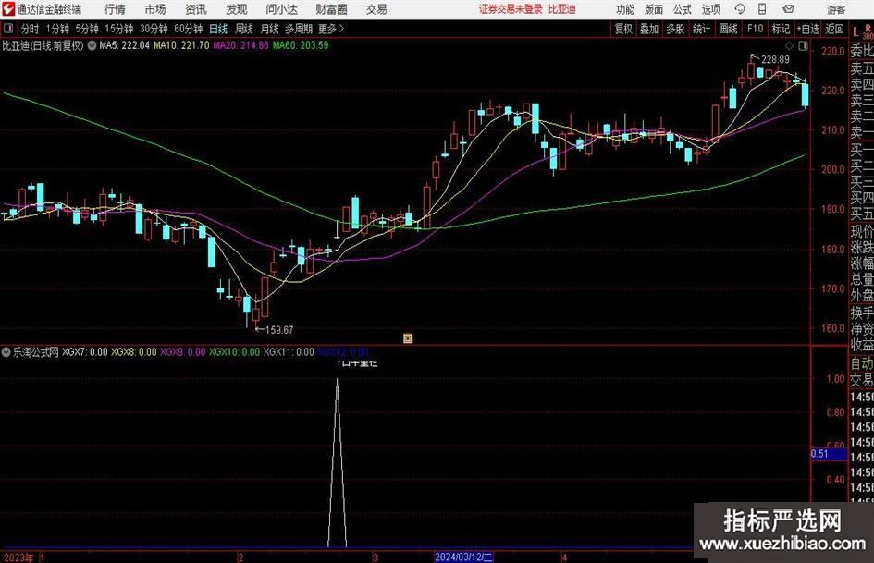Toggle the left side panel icon
The image size is (874, 563).
click(x=8, y=29)
